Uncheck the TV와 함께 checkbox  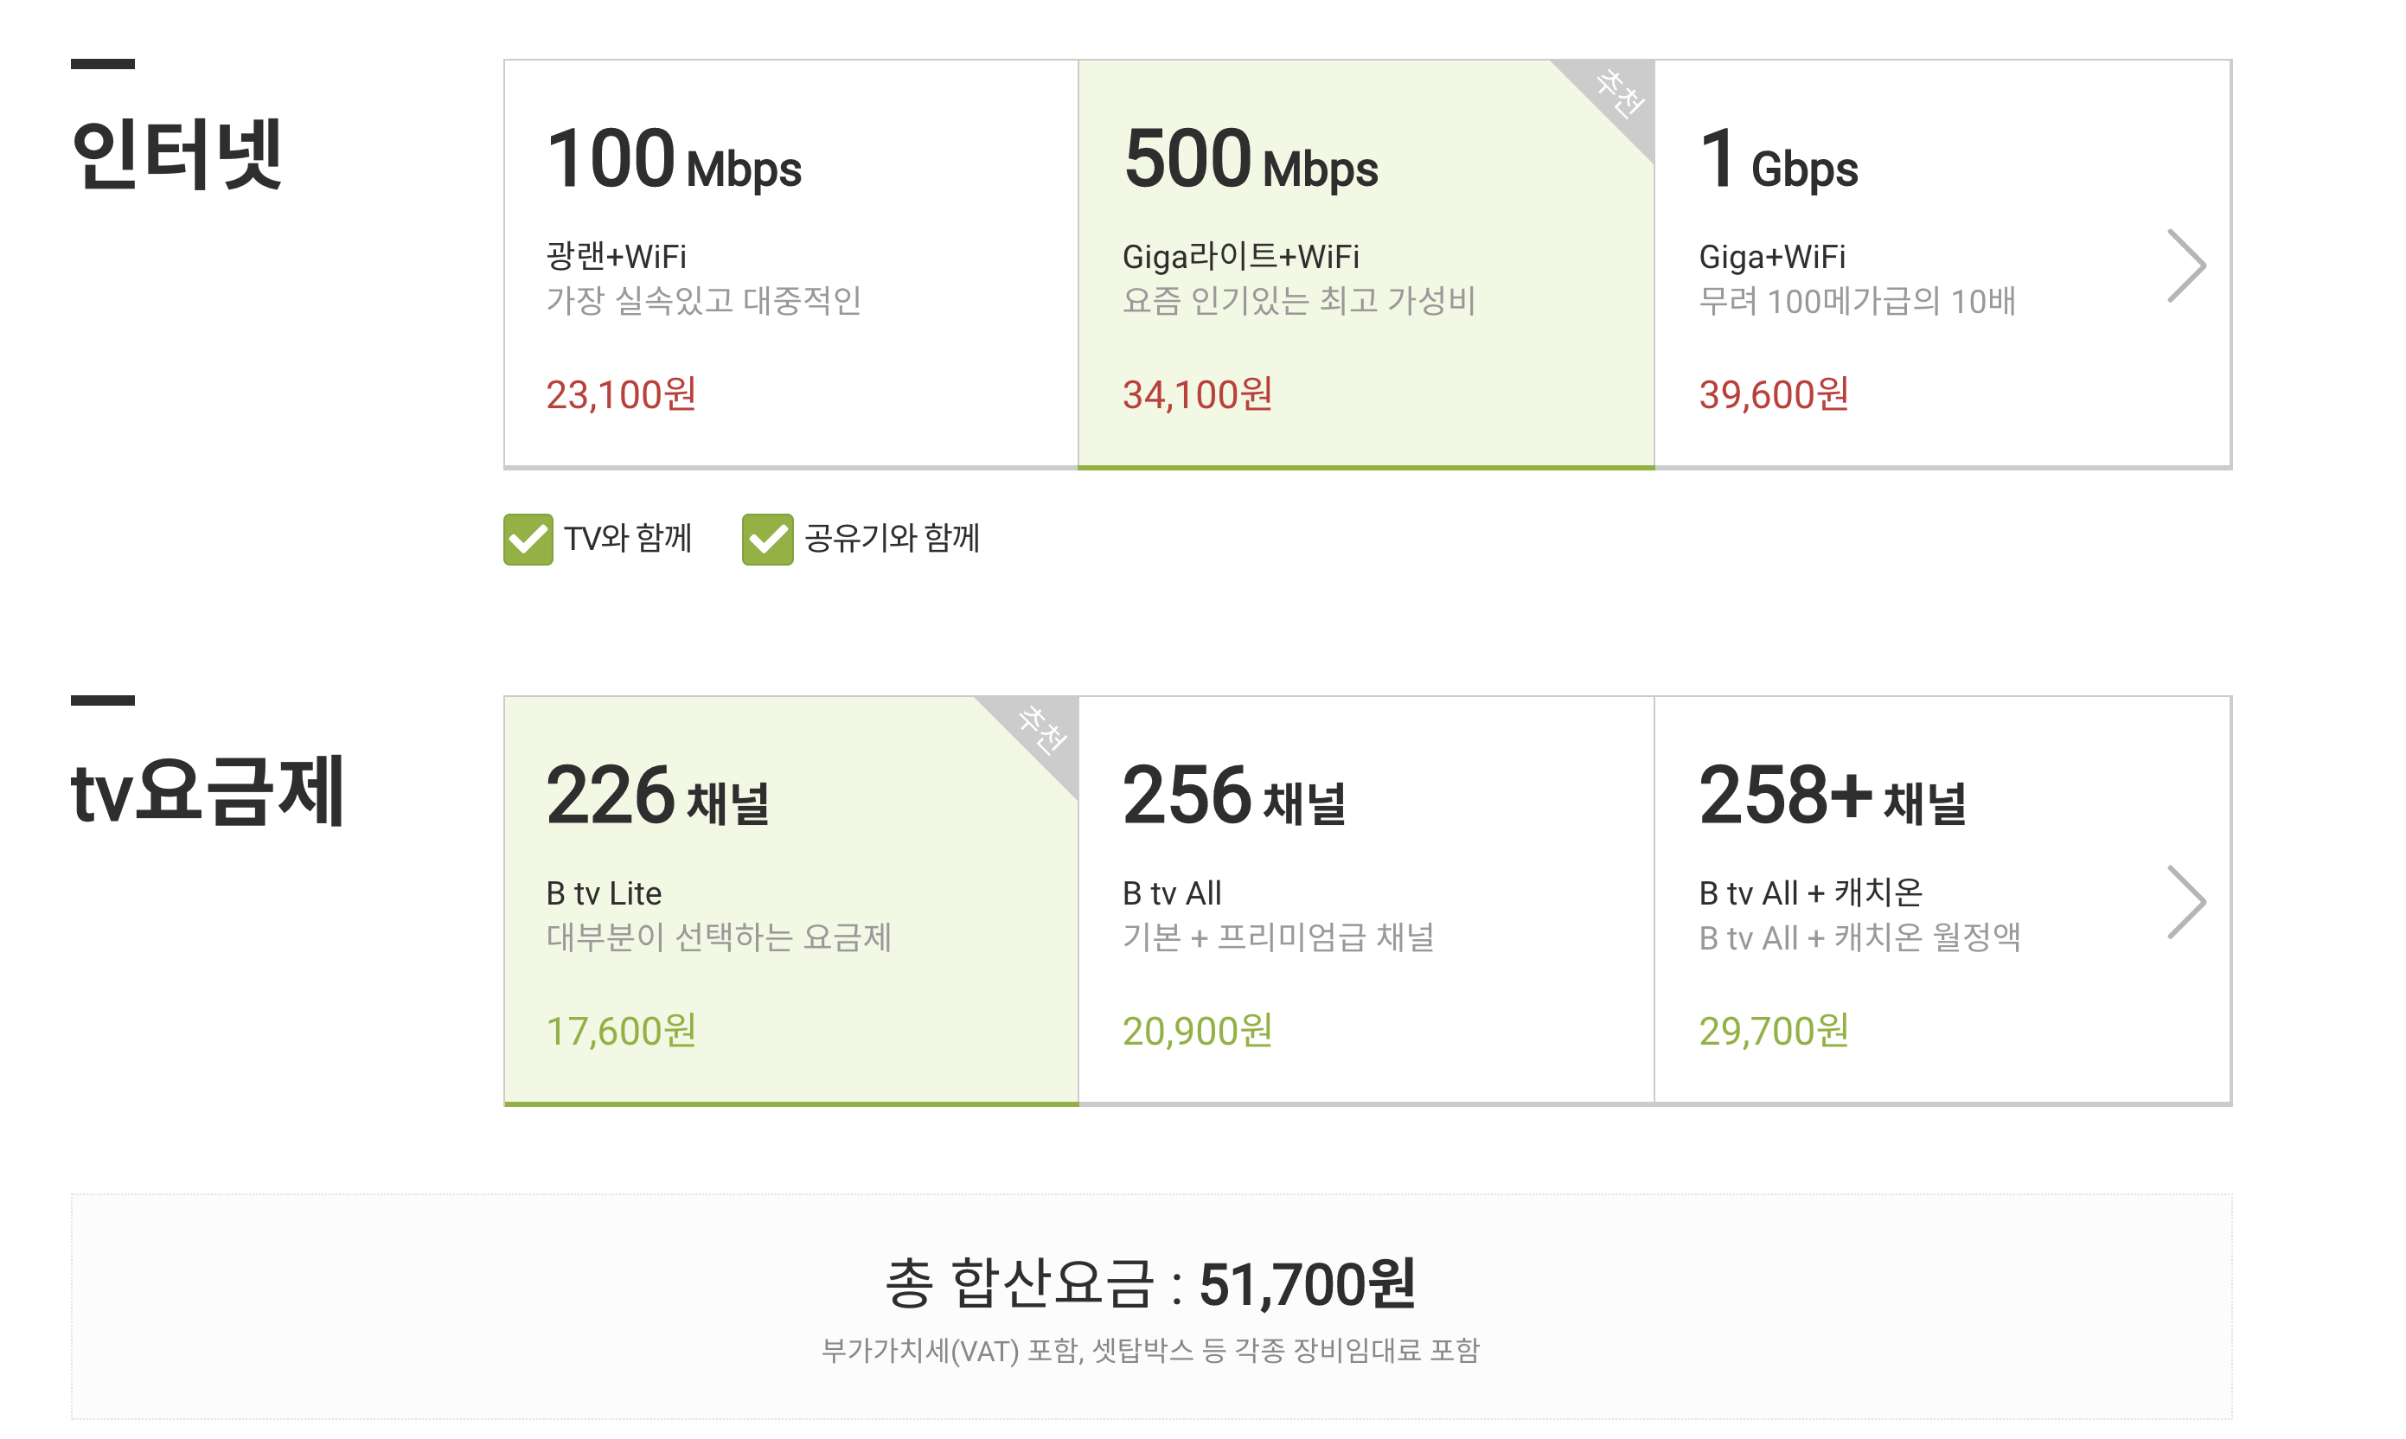528,539
